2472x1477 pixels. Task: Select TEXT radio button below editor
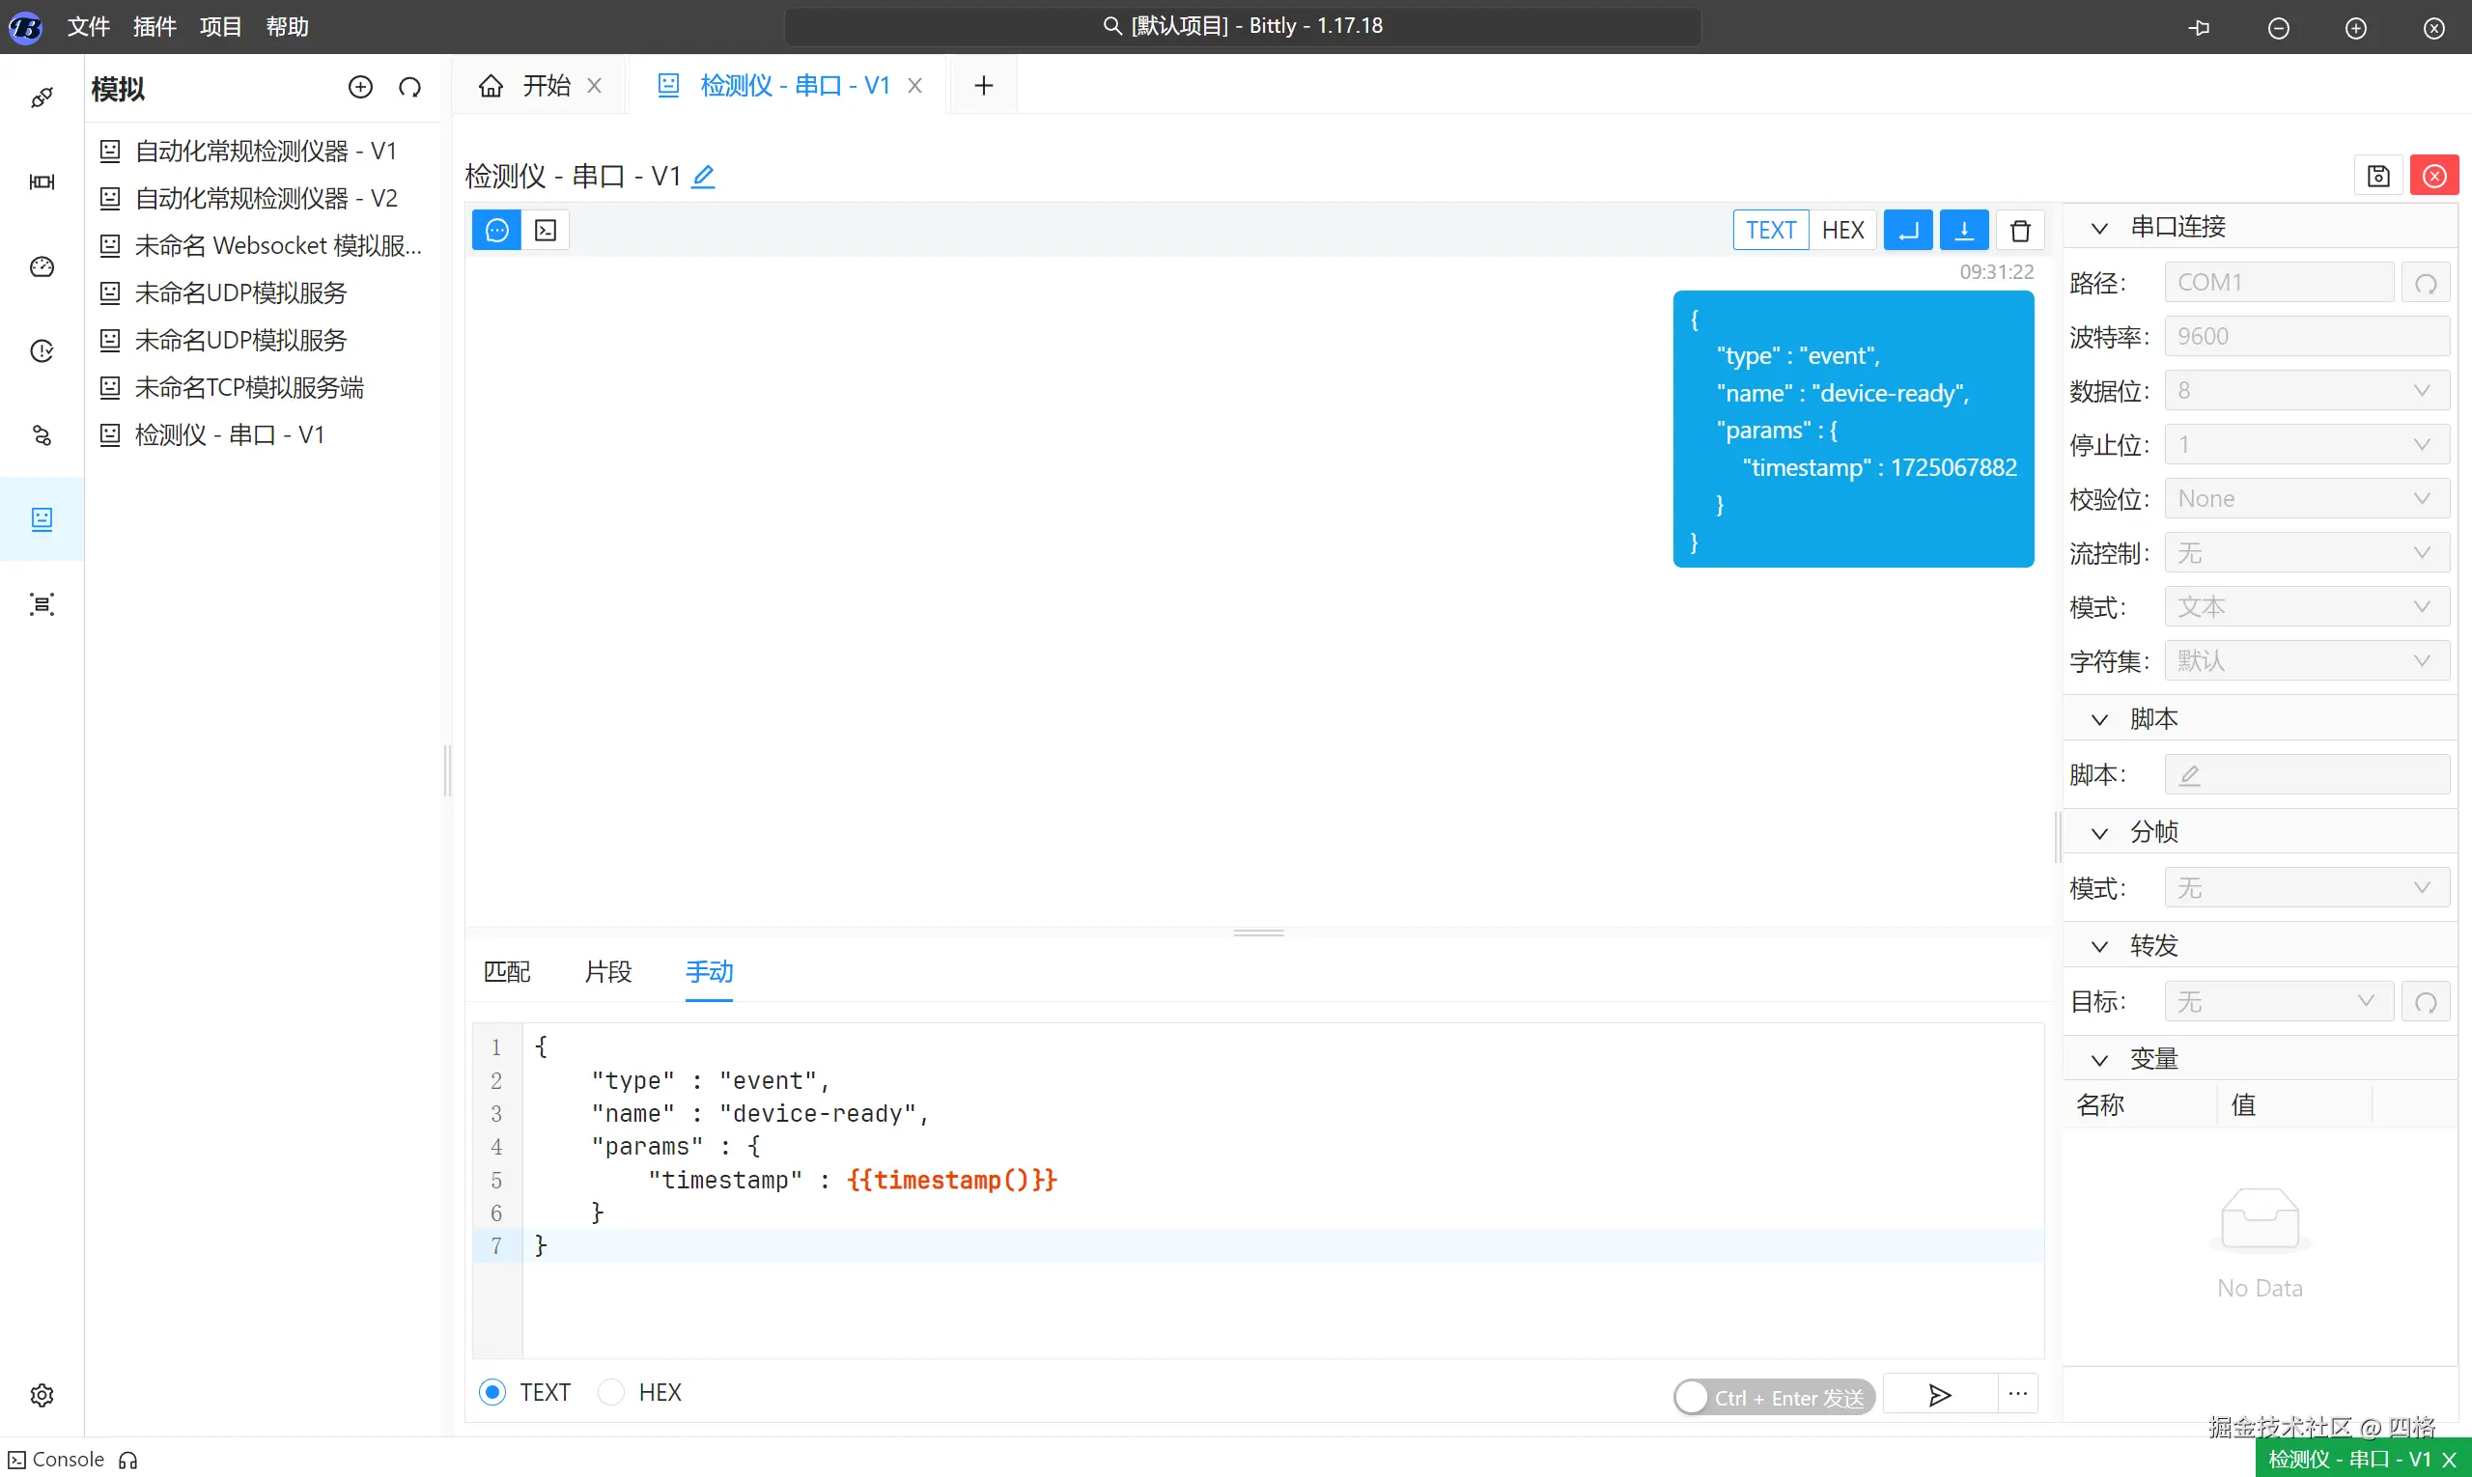[492, 1392]
